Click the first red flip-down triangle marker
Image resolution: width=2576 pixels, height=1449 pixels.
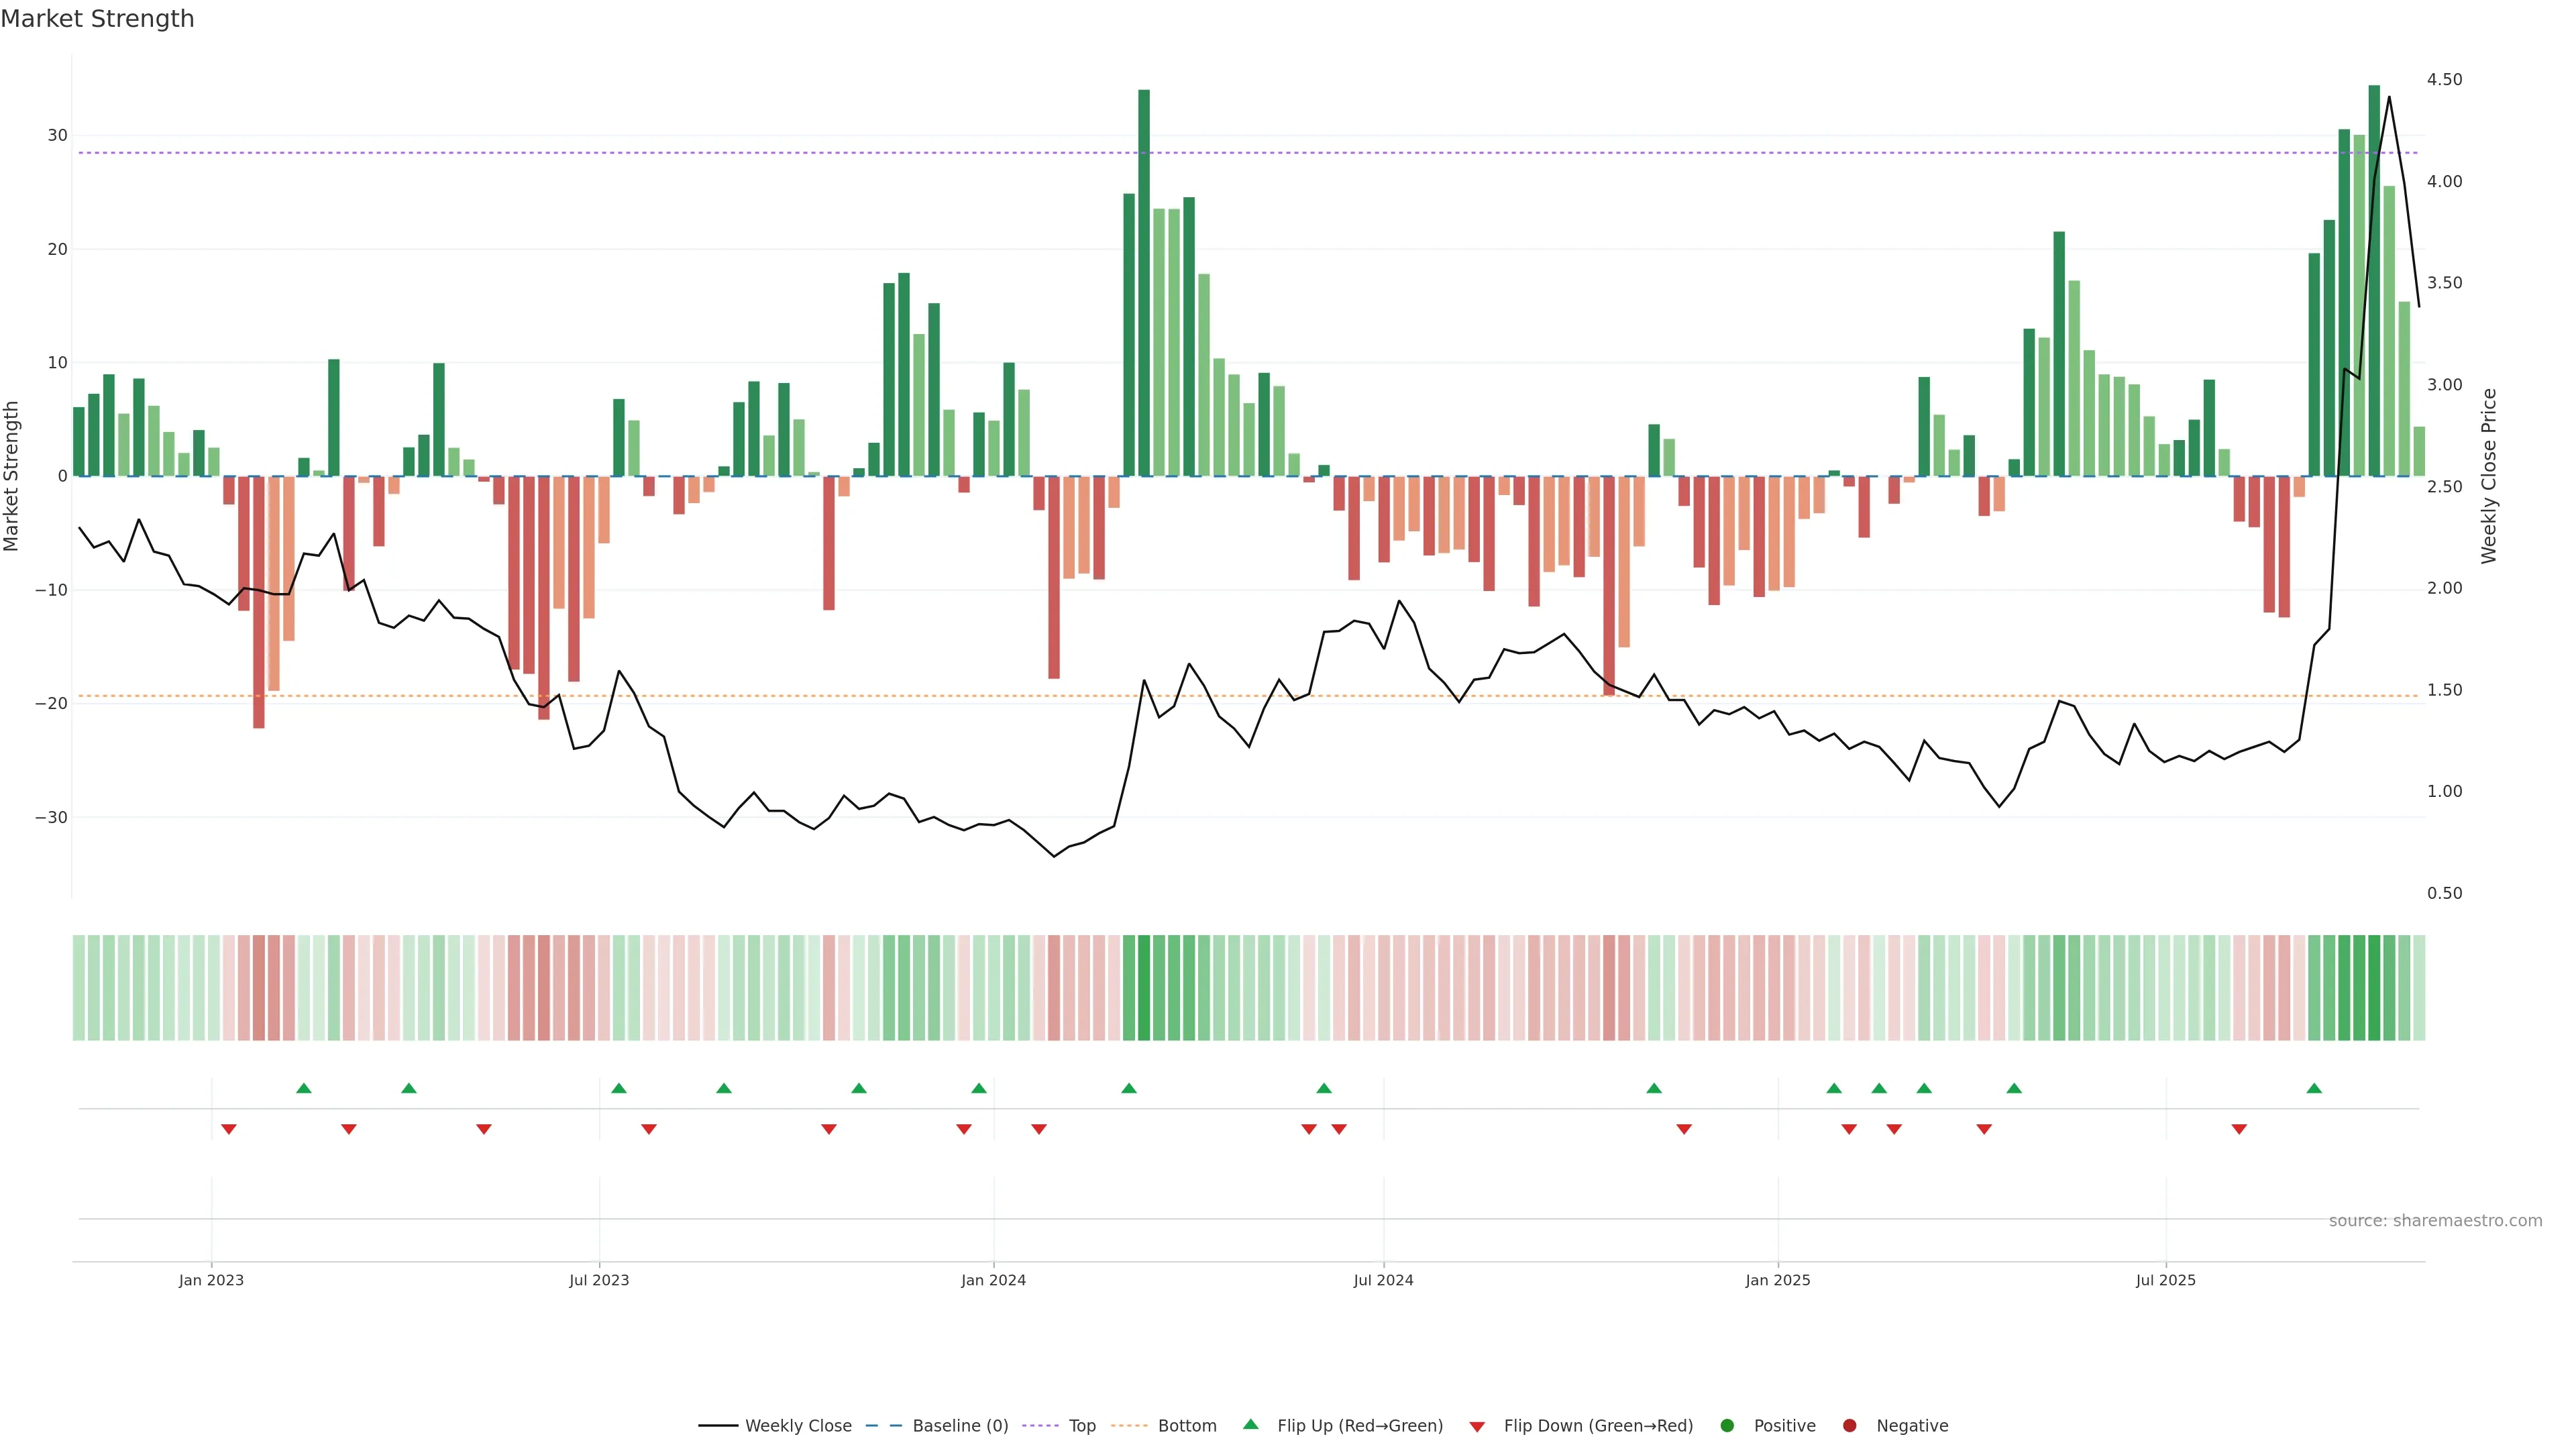tap(229, 1129)
